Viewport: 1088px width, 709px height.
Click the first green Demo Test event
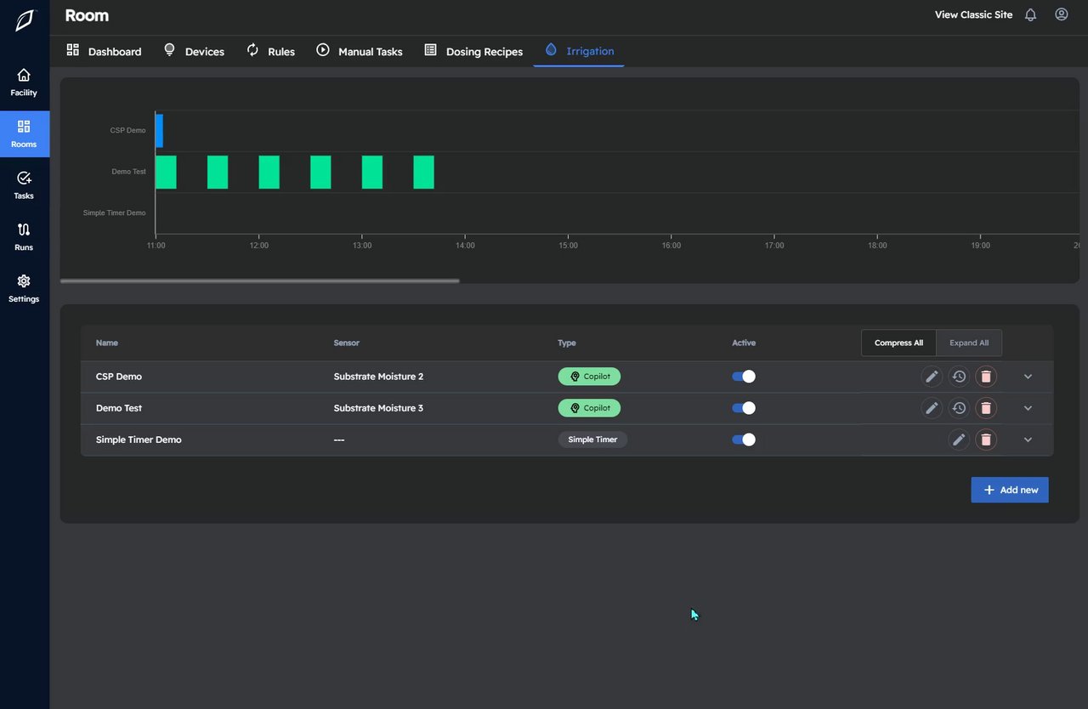click(166, 172)
